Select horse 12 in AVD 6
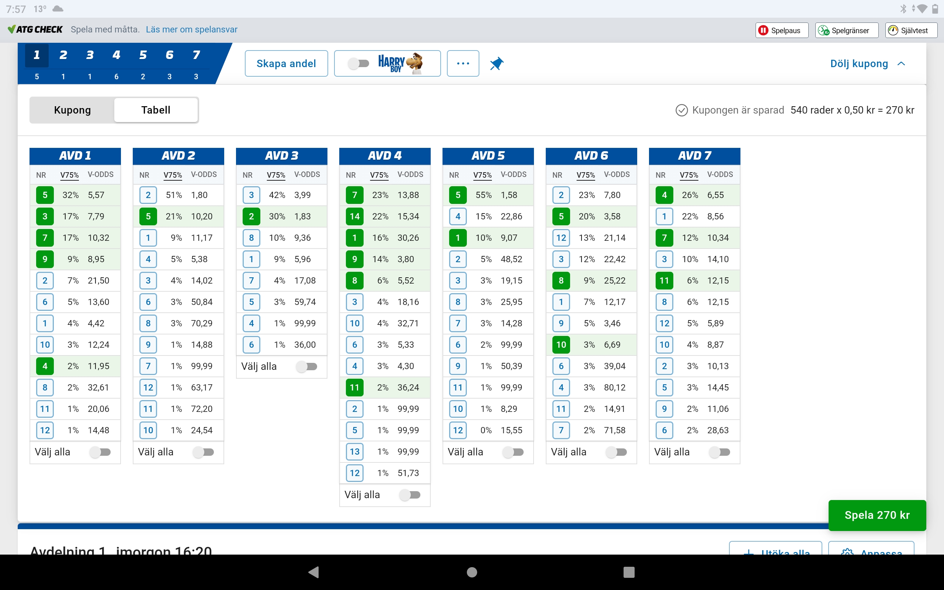The image size is (944, 590). (x=561, y=237)
